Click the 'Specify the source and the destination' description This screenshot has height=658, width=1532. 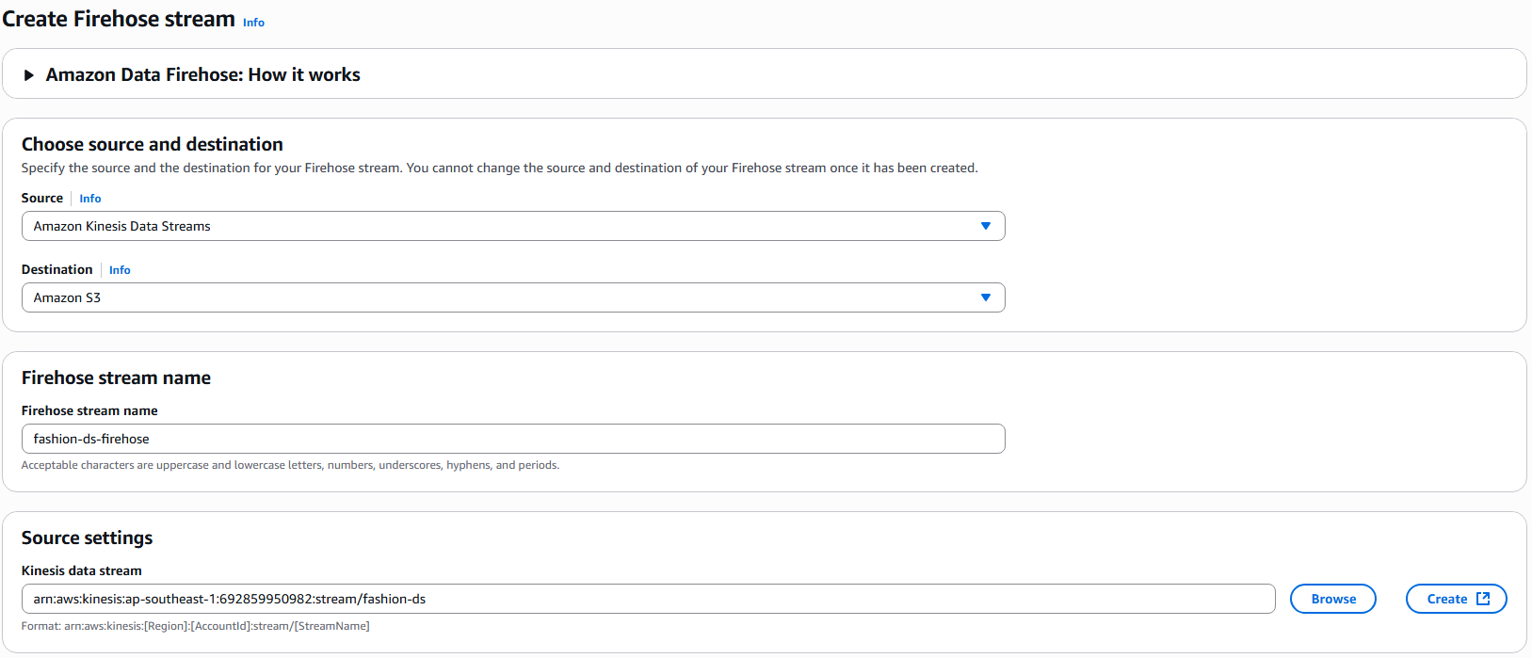click(x=500, y=168)
